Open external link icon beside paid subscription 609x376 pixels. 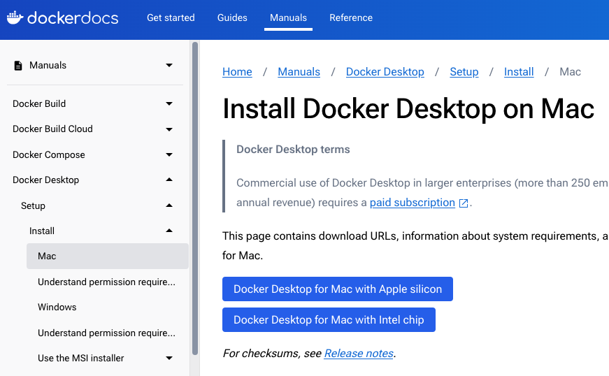coord(464,203)
